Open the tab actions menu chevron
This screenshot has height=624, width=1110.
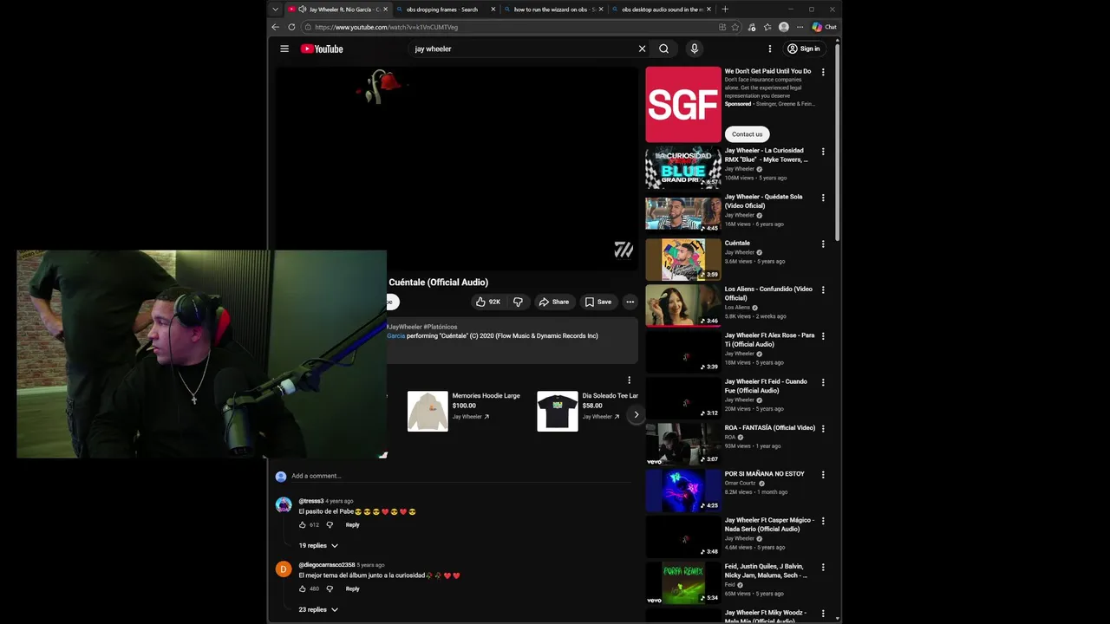[x=276, y=10]
